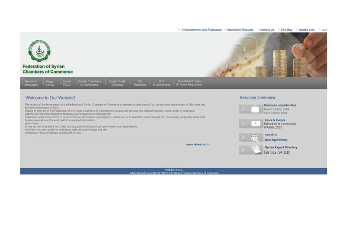Expand the Syrian Export Directory chevron arrow

243,150
